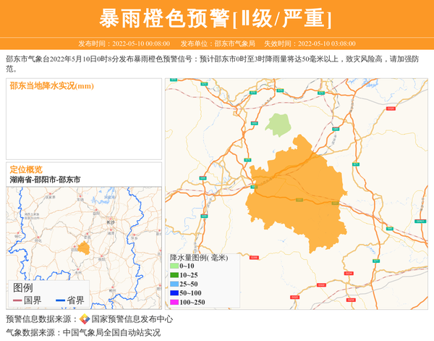Click the red 国界 line symbol in legend
This screenshot has width=434, height=341.
(17, 300)
